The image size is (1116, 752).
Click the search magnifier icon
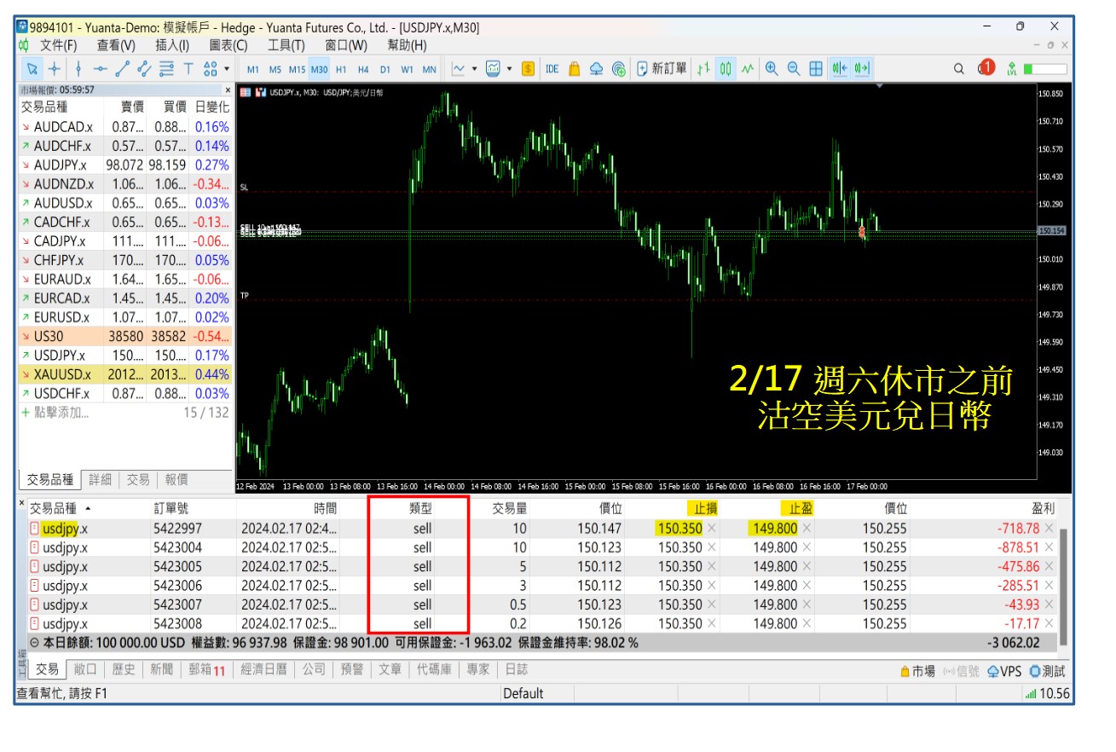(958, 69)
